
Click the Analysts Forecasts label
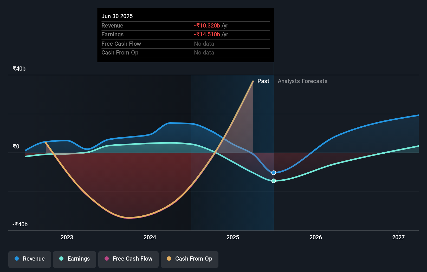point(302,81)
